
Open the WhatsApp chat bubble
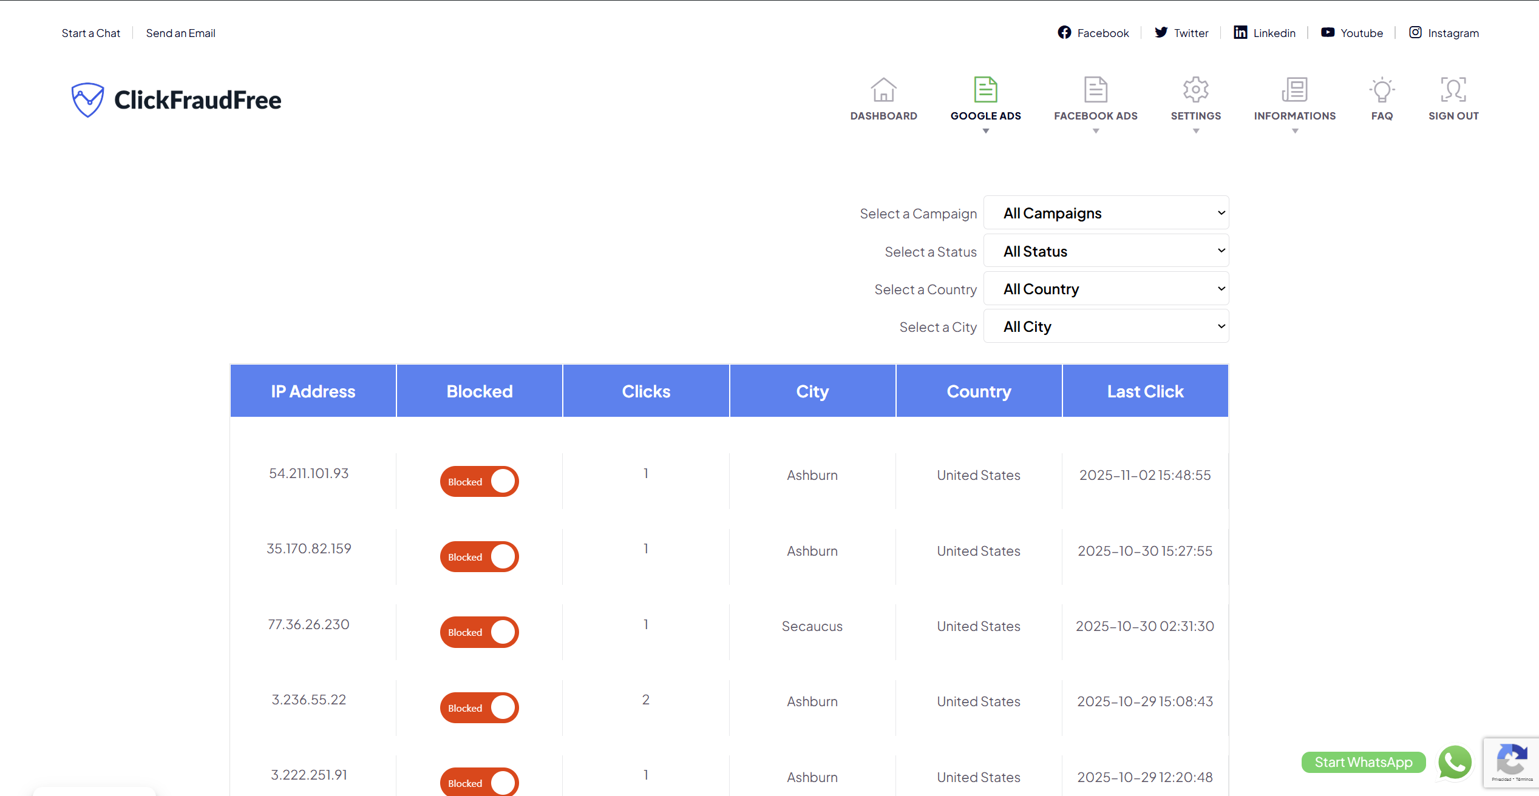click(x=1455, y=763)
